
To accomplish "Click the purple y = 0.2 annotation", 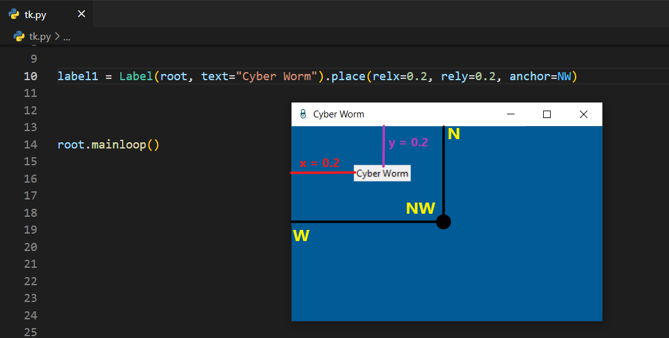I will pyautogui.click(x=408, y=142).
